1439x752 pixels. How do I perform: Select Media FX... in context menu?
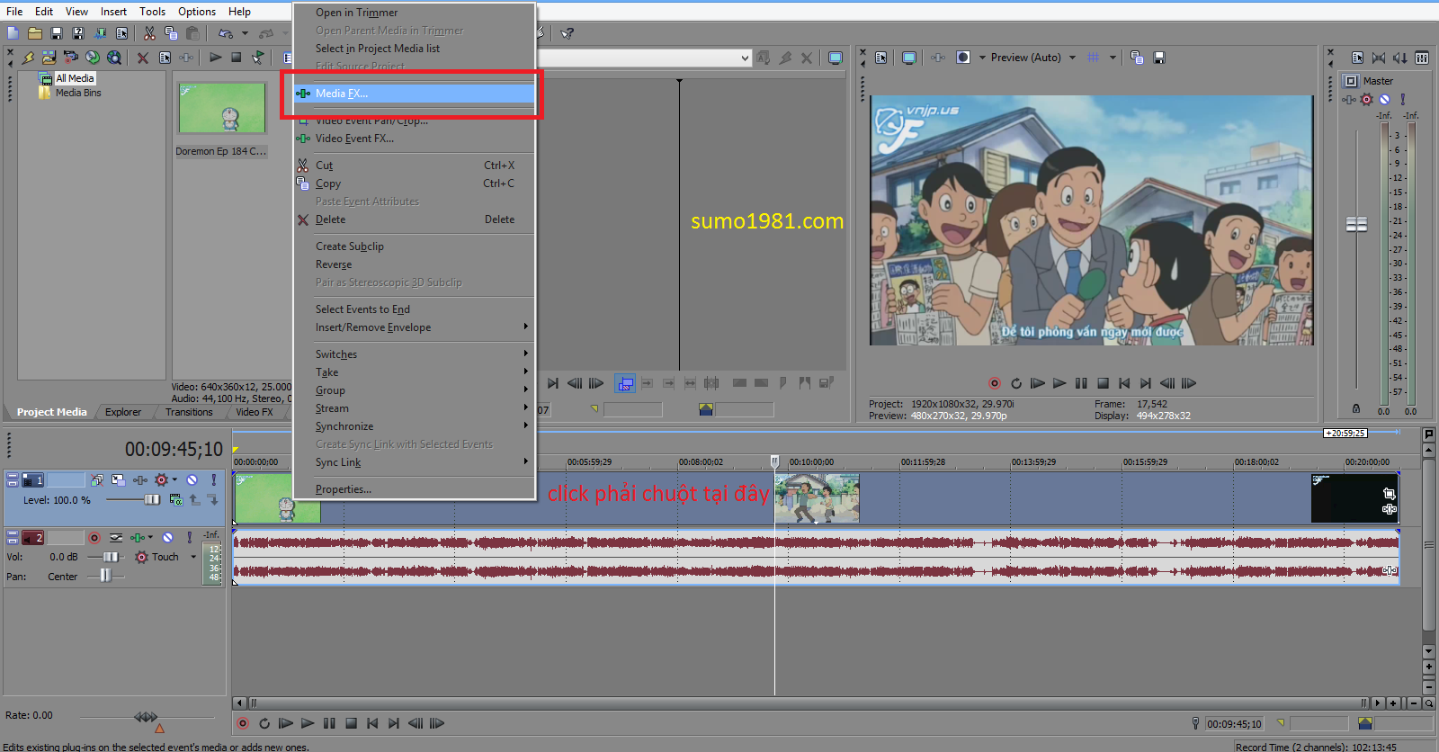[415, 94]
